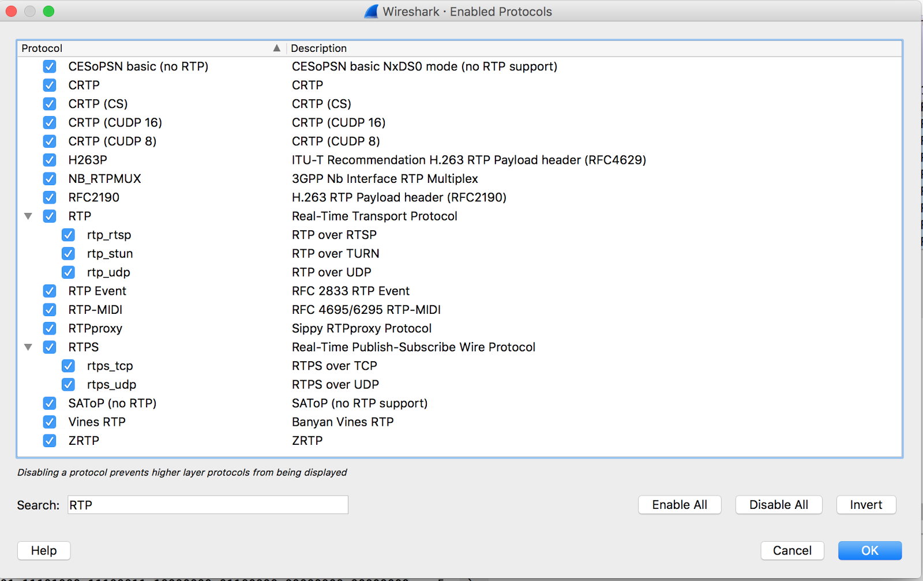
Task: Toggle the ZRTP protocol checkbox
Action: (50, 441)
